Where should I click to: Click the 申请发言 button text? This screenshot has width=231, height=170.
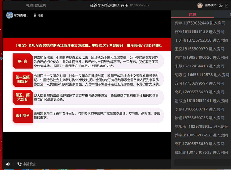29,164
